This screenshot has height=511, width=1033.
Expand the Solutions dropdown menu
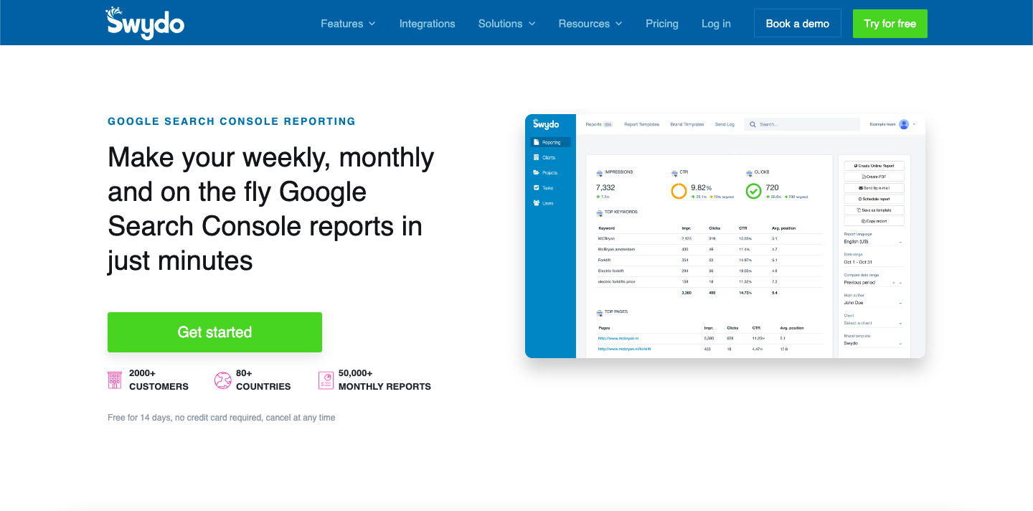tap(507, 24)
